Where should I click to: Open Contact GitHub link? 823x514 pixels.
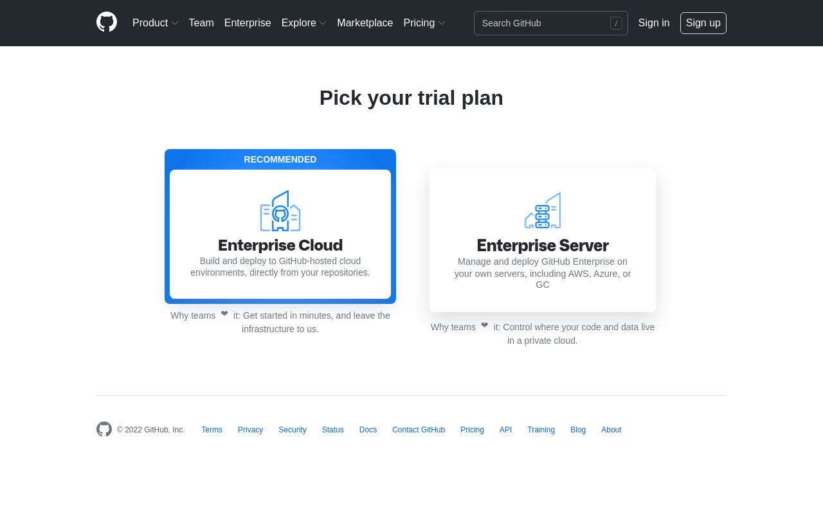[x=419, y=430]
